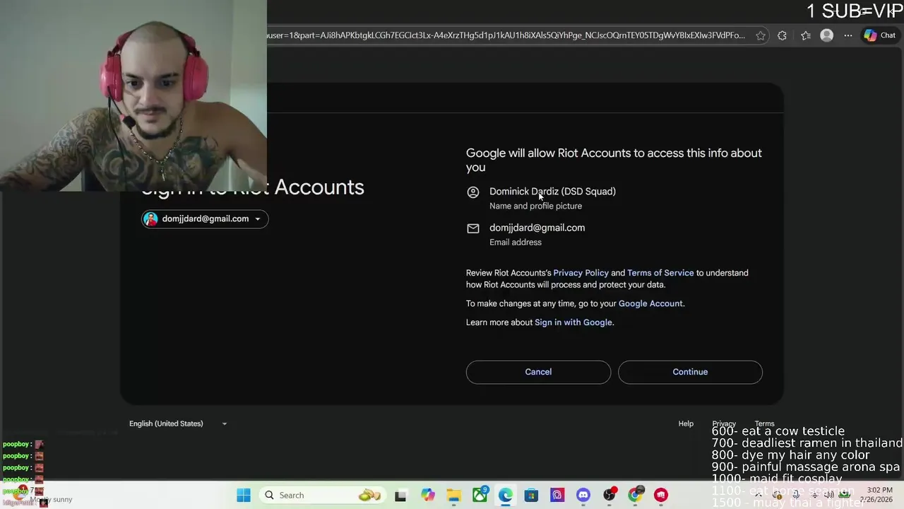Viewport: 904px width, 509px height.
Task: Click the 'Name and profile picture' caption
Action: point(536,206)
